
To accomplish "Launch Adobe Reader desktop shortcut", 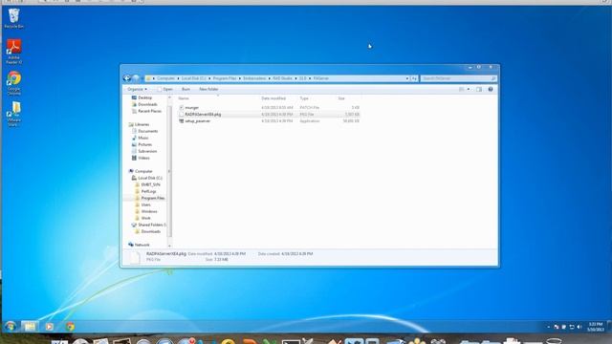I will [14, 51].
